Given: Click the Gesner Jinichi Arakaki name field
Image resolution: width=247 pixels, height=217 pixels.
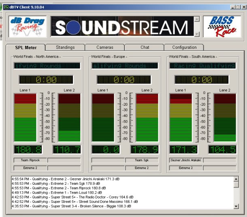Looking at the screenshot, I should (186, 160).
